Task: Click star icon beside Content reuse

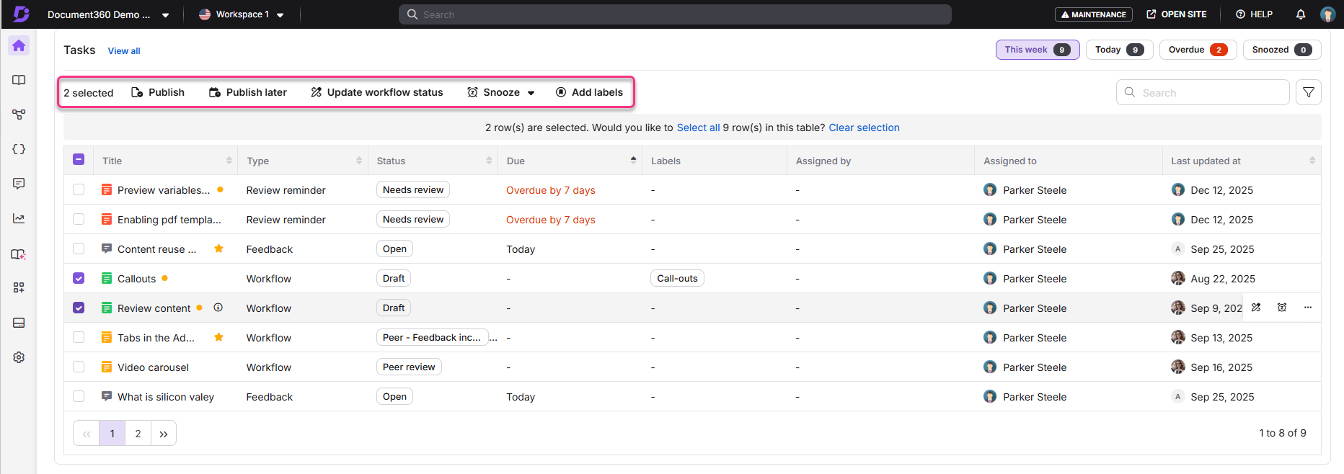Action: [218, 249]
